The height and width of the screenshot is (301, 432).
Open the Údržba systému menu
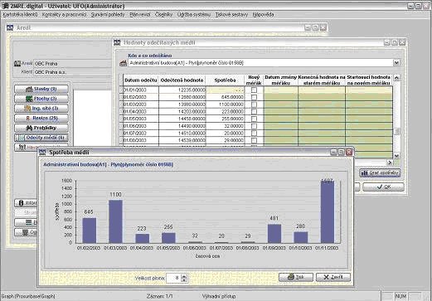pos(194,15)
